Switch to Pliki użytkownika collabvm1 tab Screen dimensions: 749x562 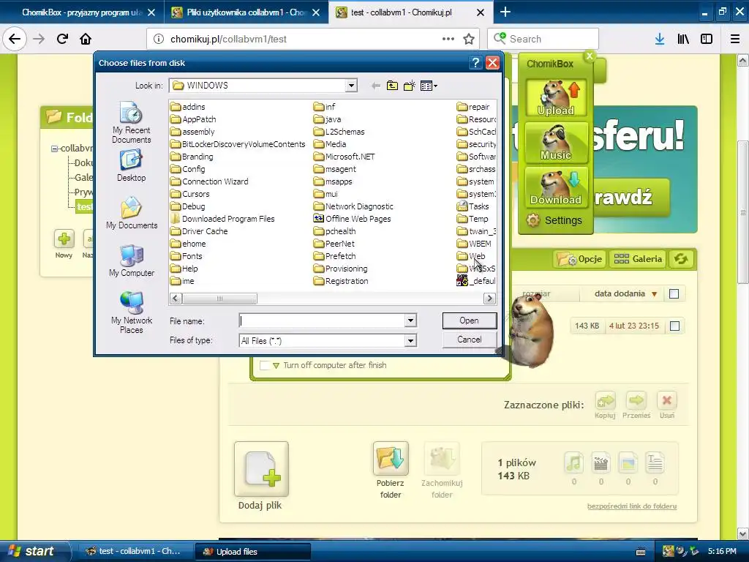point(246,12)
